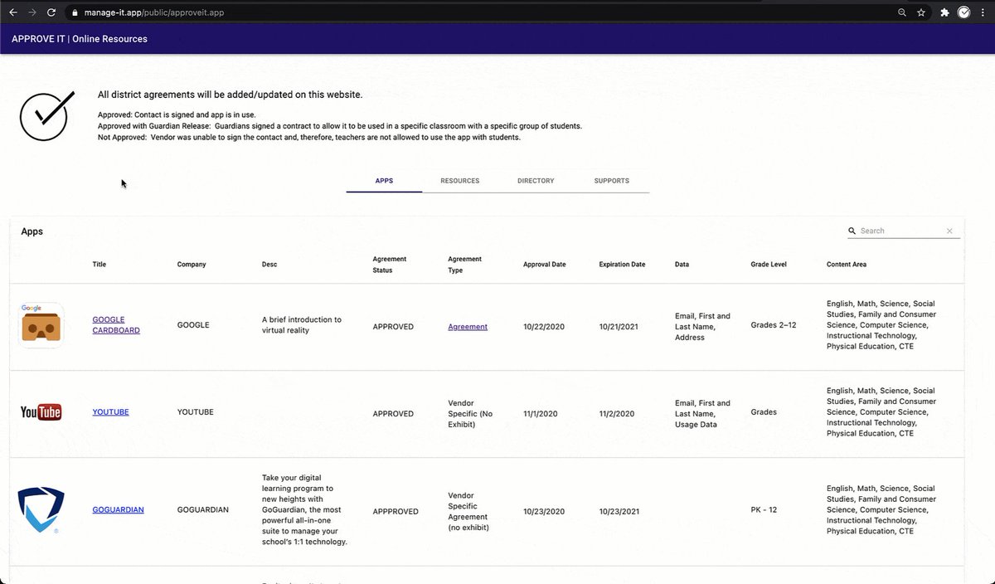The image size is (995, 584).
Task: Open the GOOGLE CARDBOARD link
Action: [x=116, y=325]
